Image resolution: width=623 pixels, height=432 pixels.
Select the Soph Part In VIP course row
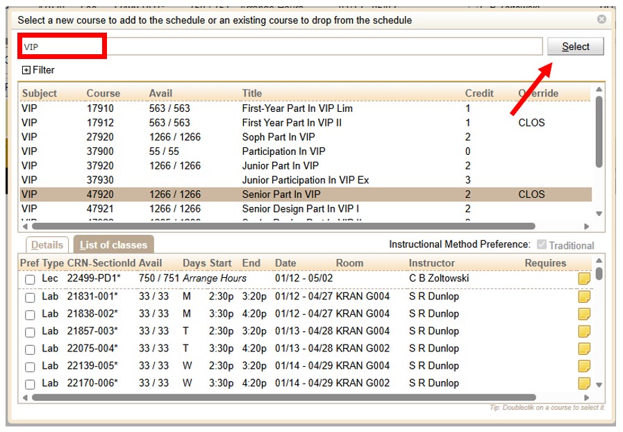(208, 137)
